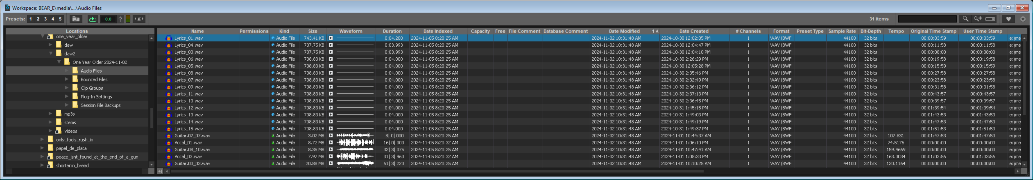Click the clear search icon
The height and width of the screenshot is (180, 1033).
990,19
